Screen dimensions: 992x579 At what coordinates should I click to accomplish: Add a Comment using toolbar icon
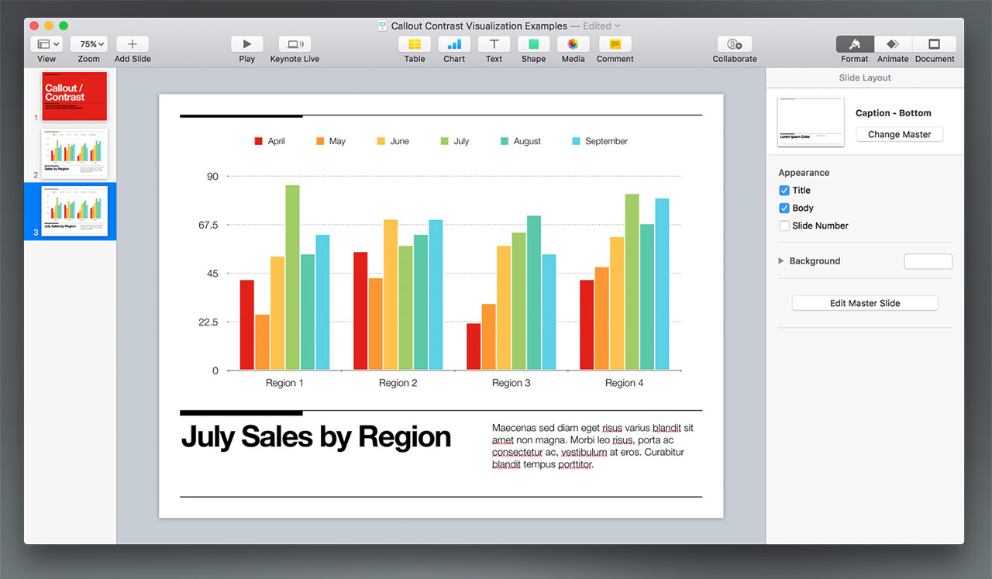pyautogui.click(x=615, y=45)
